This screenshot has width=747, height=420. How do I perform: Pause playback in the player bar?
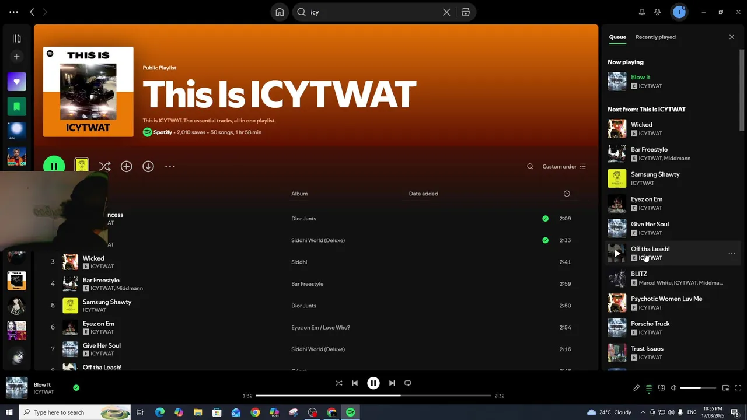click(373, 383)
